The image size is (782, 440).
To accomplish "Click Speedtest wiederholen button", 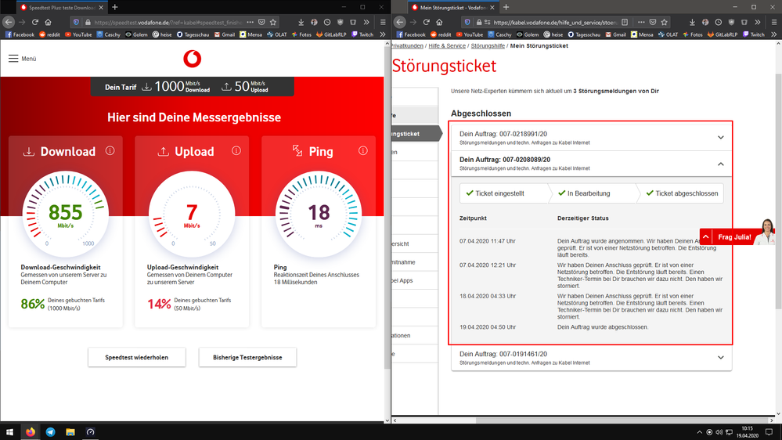I will (x=137, y=357).
